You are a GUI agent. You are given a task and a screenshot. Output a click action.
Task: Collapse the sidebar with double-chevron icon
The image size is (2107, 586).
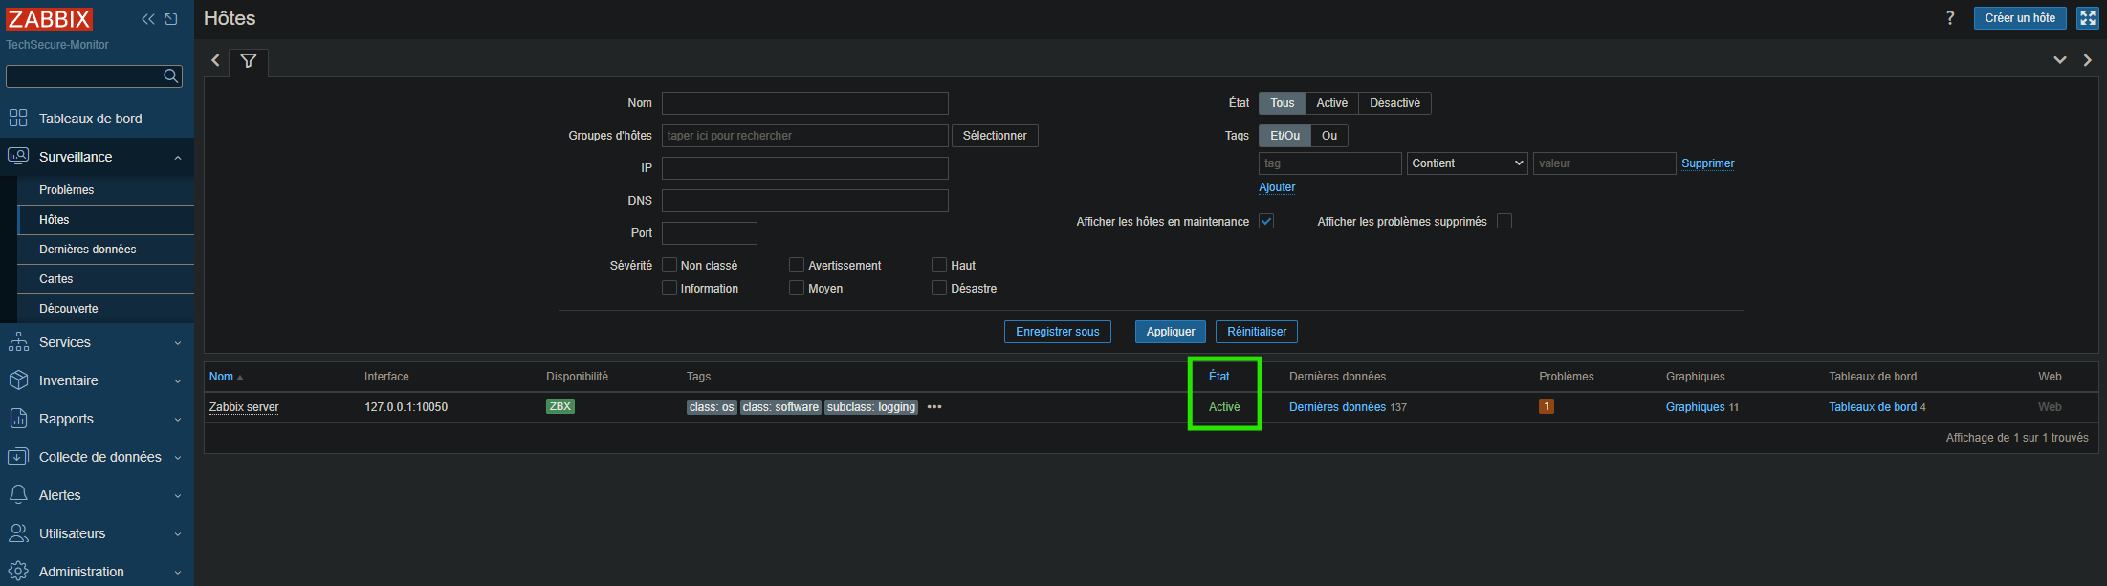click(148, 19)
